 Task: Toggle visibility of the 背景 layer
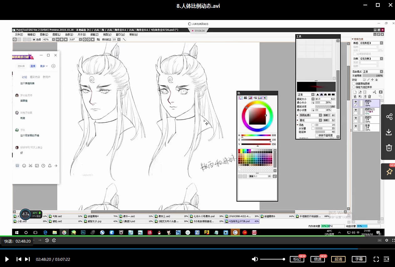[356, 126]
